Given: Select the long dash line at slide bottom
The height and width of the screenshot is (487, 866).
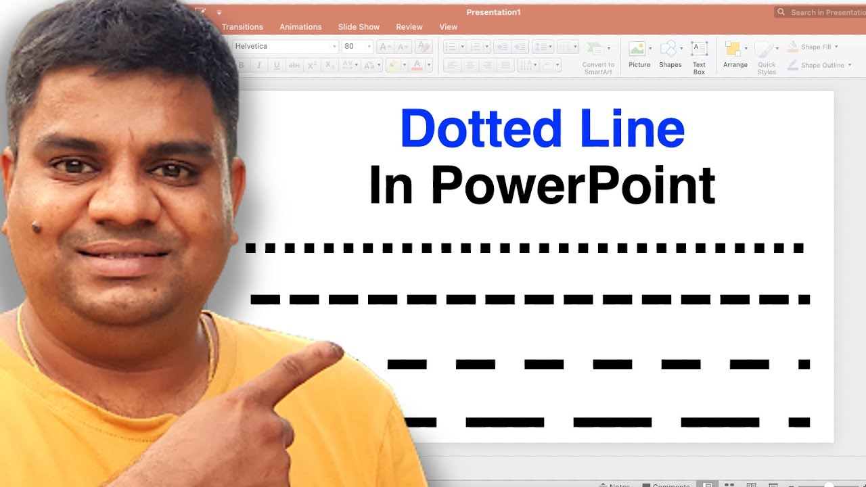Looking at the screenshot, I should 606,423.
